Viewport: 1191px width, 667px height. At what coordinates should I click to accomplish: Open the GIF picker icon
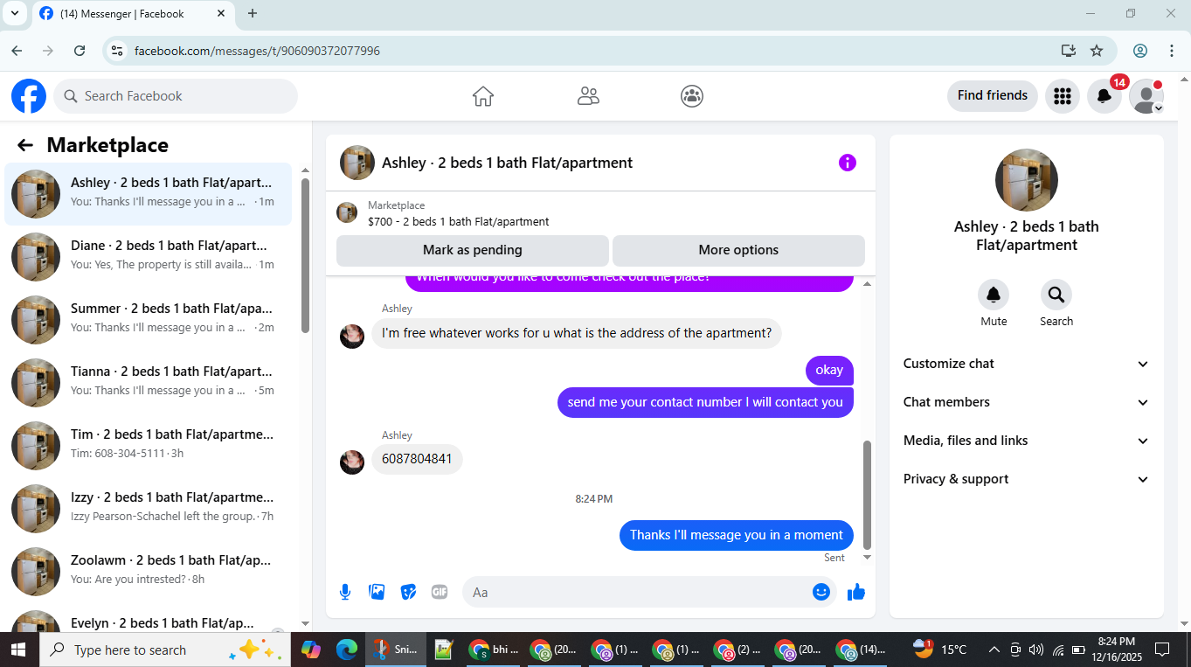(x=440, y=592)
